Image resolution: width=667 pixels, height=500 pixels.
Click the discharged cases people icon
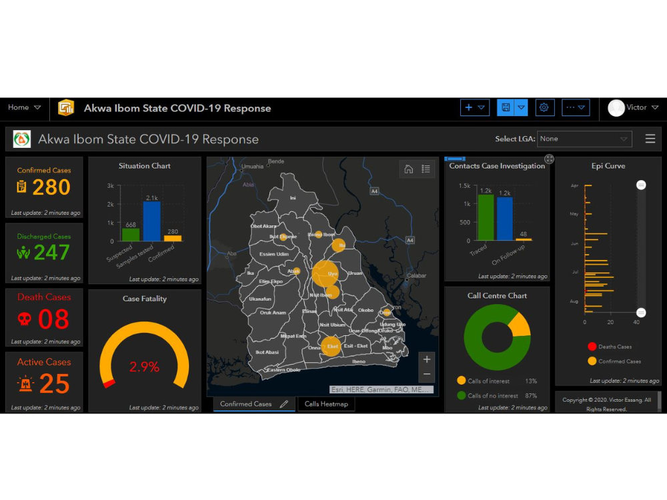[x=23, y=253]
